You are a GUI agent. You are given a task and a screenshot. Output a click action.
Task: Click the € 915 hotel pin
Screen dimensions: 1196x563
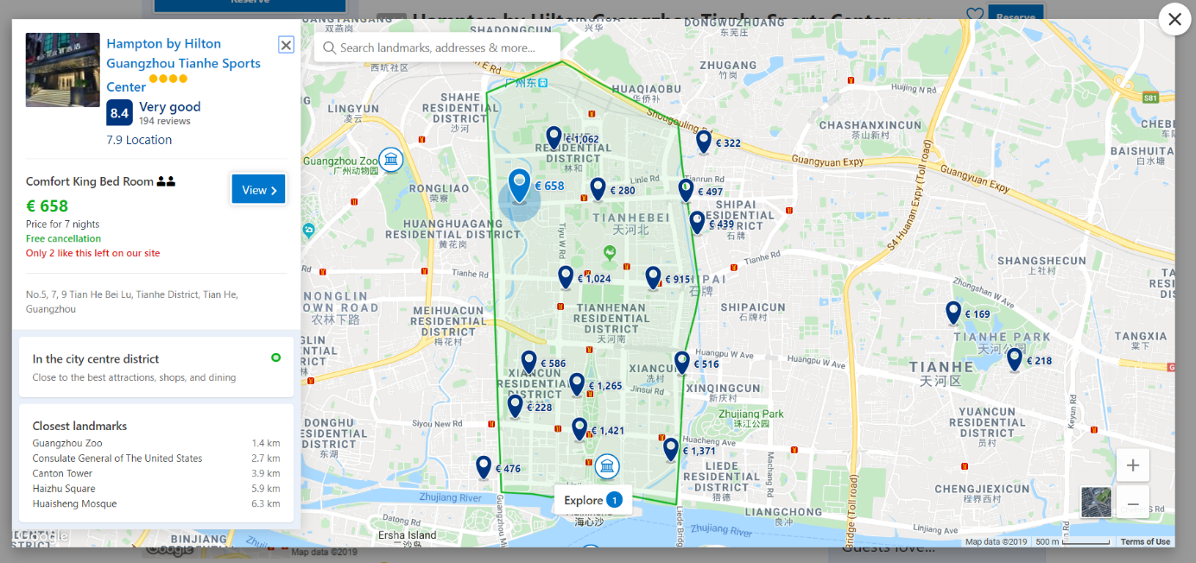[654, 278]
